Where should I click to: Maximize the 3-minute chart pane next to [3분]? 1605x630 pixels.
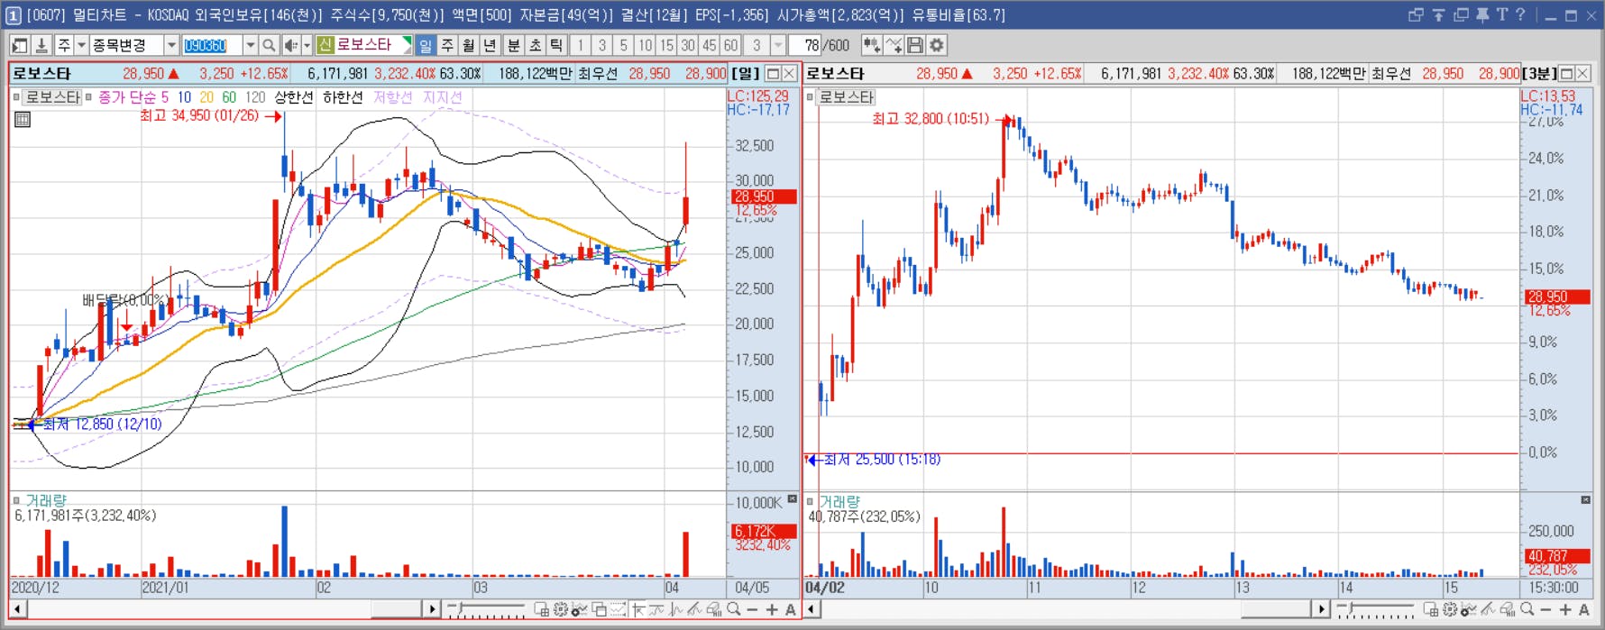tap(1566, 74)
